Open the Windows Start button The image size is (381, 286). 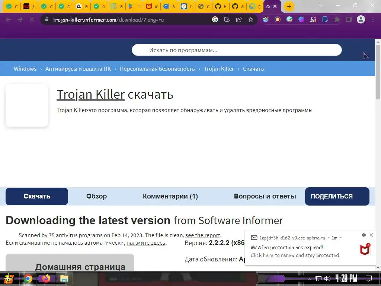pos(9,279)
